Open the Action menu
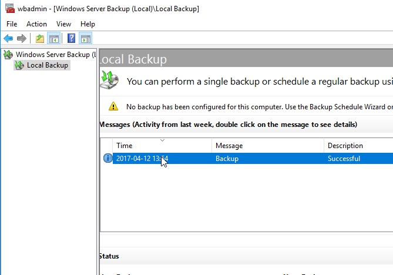Image resolution: width=393 pixels, height=275 pixels. (36, 24)
